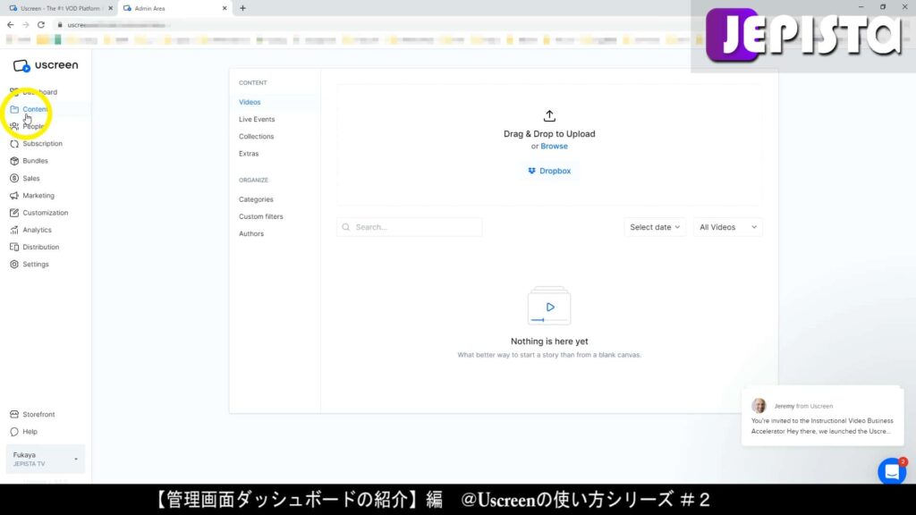
Task: Click the Storefront shop icon
Action: (14, 414)
